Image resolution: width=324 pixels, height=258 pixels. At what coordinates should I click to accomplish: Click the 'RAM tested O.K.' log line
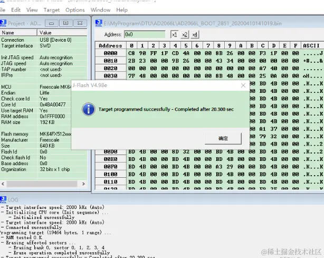[x=22, y=237]
